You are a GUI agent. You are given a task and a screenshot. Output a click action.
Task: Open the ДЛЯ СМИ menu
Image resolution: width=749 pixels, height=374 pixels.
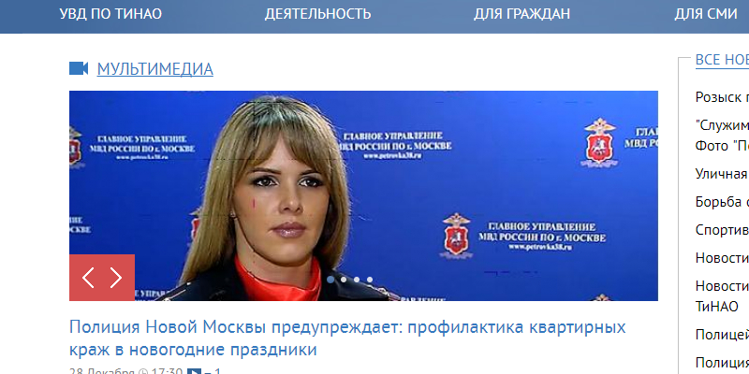pos(706,14)
